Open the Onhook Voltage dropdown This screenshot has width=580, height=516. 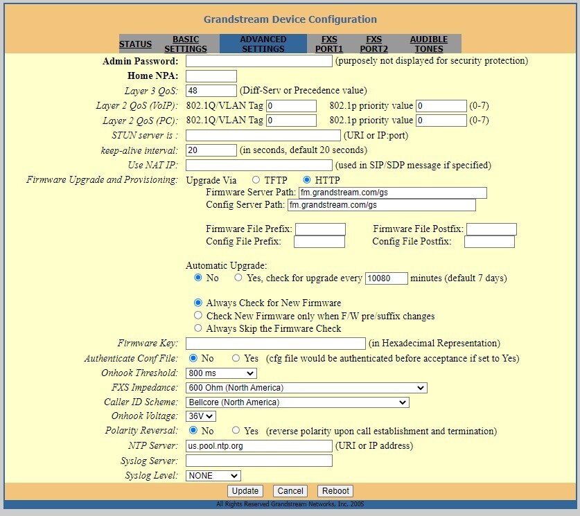(x=201, y=416)
